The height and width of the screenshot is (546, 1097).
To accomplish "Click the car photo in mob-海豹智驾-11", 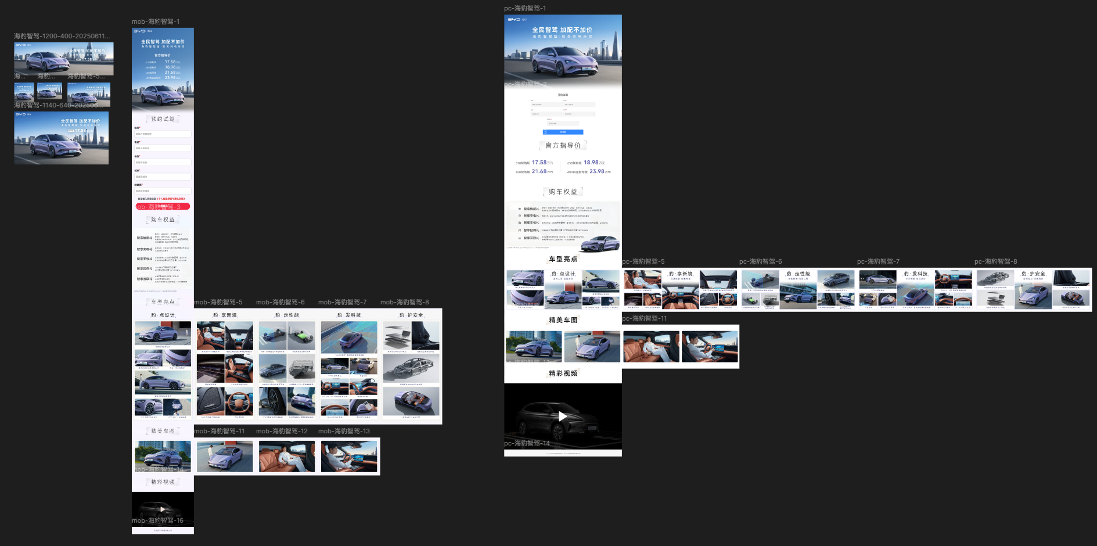I will 225,457.
